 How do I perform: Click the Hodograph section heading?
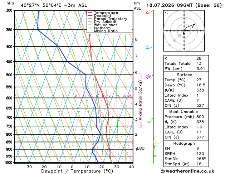[x=184, y=144]
